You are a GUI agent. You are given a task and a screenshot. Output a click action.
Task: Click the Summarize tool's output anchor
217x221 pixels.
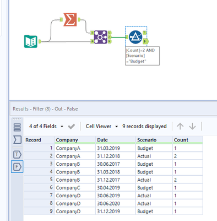[x=79, y=19]
